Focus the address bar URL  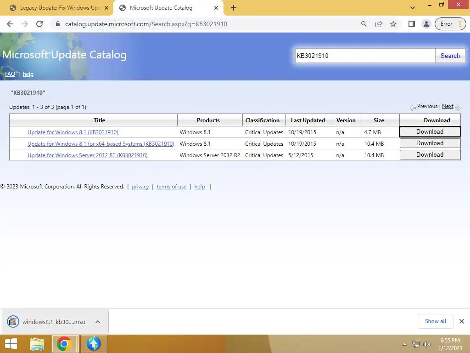click(x=146, y=24)
